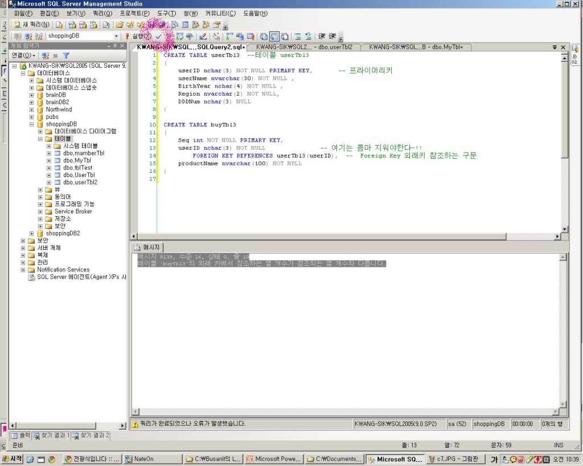Click the Decrease Indent icon
This screenshot has height=466, width=583.
click(x=322, y=36)
